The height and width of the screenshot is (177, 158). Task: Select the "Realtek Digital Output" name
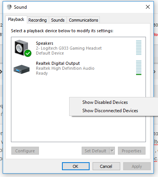58,63
